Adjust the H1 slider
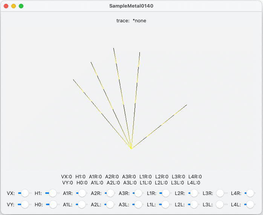The height and width of the screenshot is (215, 263). [53, 193]
